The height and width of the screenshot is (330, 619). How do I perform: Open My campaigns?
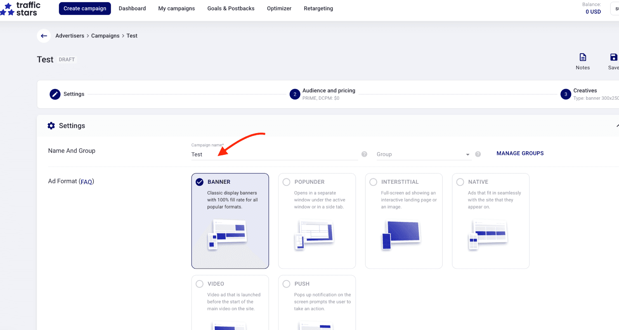click(x=177, y=8)
